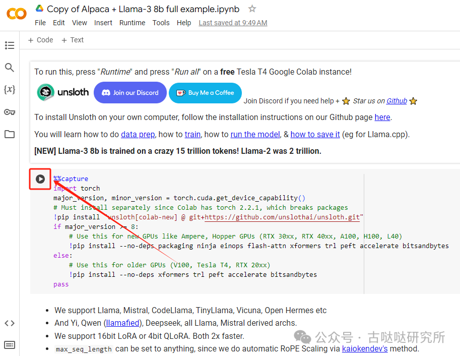Open the Runtime menu
The image size is (460, 356).
pyautogui.click(x=133, y=23)
